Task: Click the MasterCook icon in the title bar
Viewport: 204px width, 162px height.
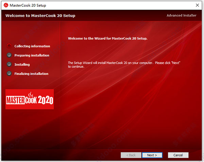Action: click(x=5, y=5)
